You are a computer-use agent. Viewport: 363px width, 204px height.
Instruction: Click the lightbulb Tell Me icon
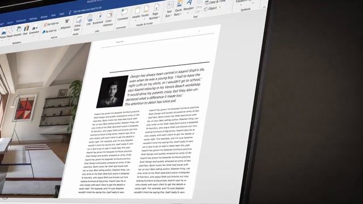coord(70,12)
